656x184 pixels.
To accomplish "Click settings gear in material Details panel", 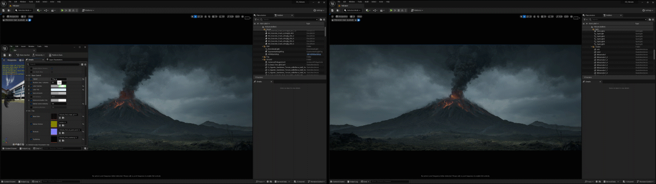I will point(86,64).
